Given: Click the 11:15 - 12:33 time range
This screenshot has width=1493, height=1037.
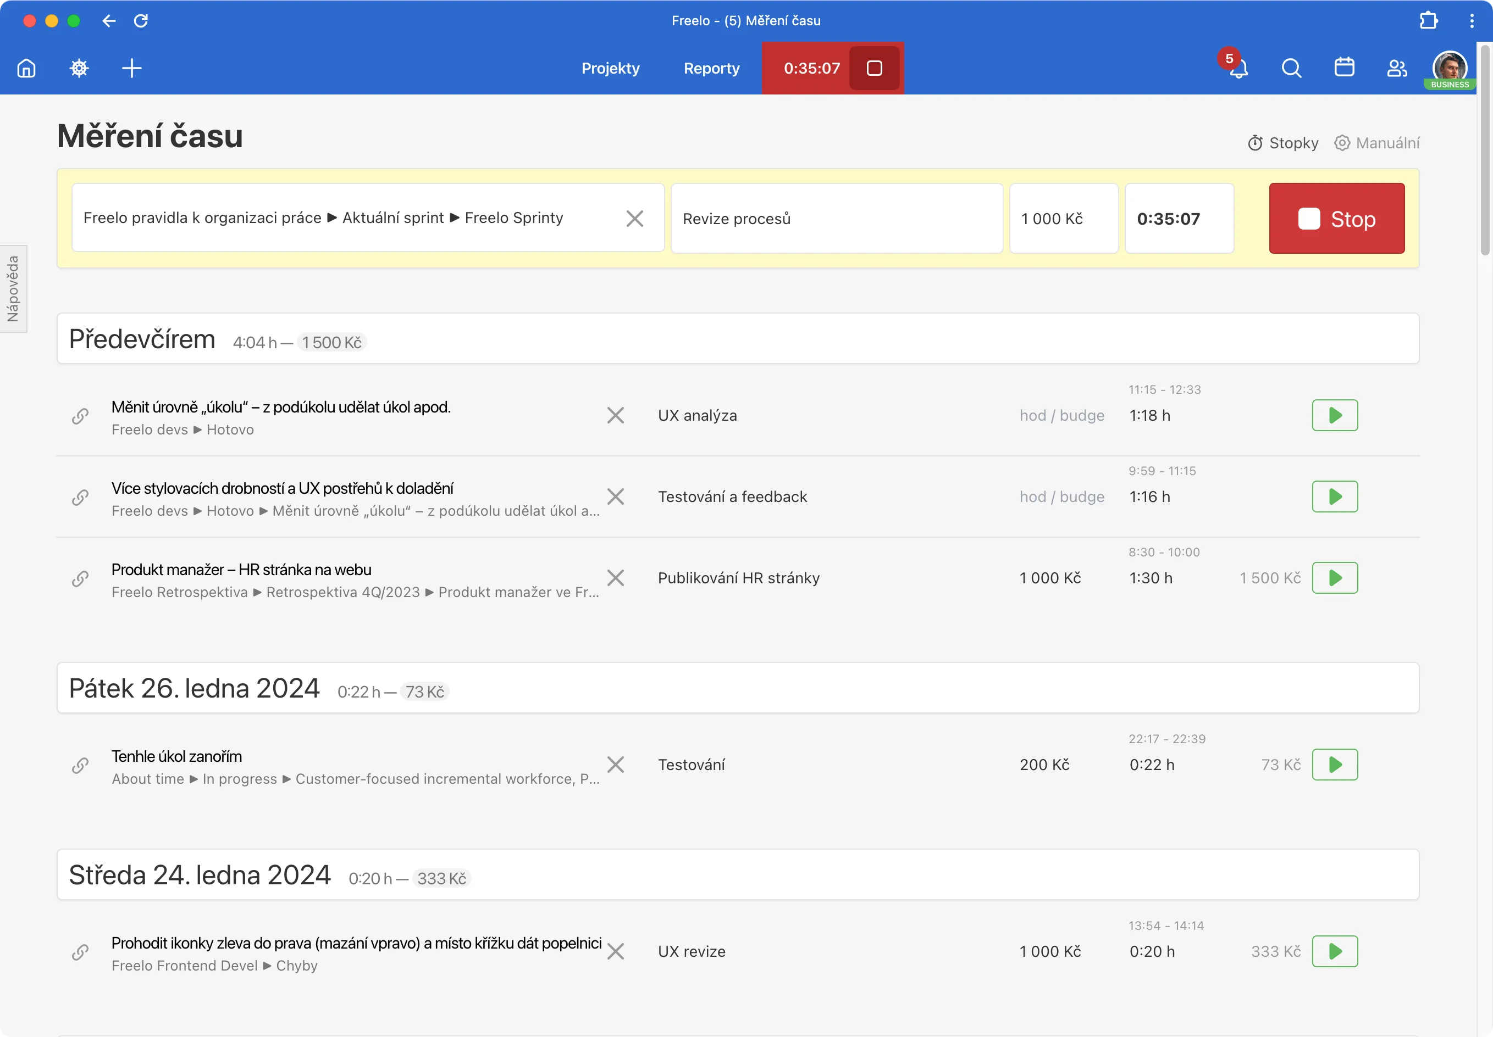Looking at the screenshot, I should coord(1165,390).
